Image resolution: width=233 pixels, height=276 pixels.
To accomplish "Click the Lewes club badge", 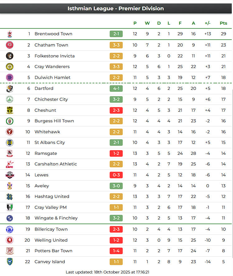I will point(10,175).
